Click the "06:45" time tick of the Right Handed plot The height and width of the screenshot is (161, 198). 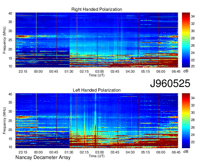pyautogui.click(x=176, y=71)
